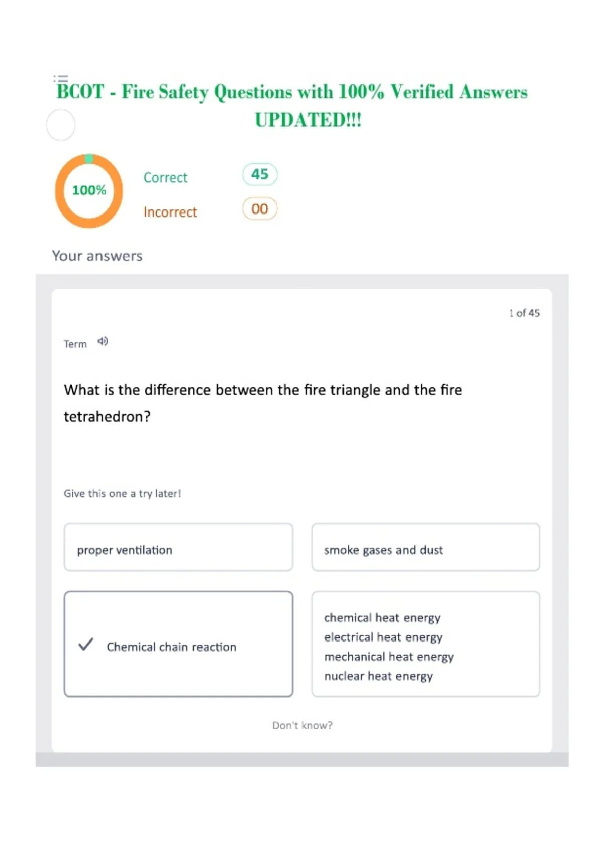Click the BCOT Fire Safety title heading

coord(292,105)
